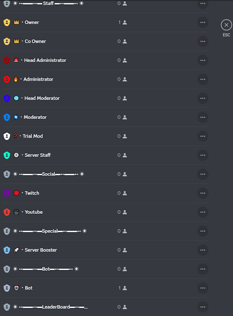Screen dimensions: 233x316
Task: Click the question mark icon beside Trial Mod
Action: (x=16, y=136)
